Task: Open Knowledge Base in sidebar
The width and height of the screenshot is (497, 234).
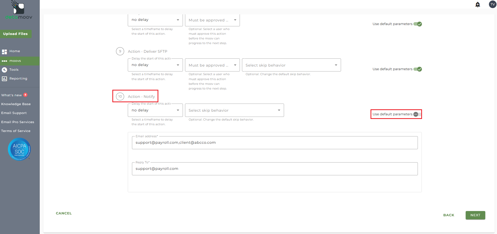Action: coord(16,104)
